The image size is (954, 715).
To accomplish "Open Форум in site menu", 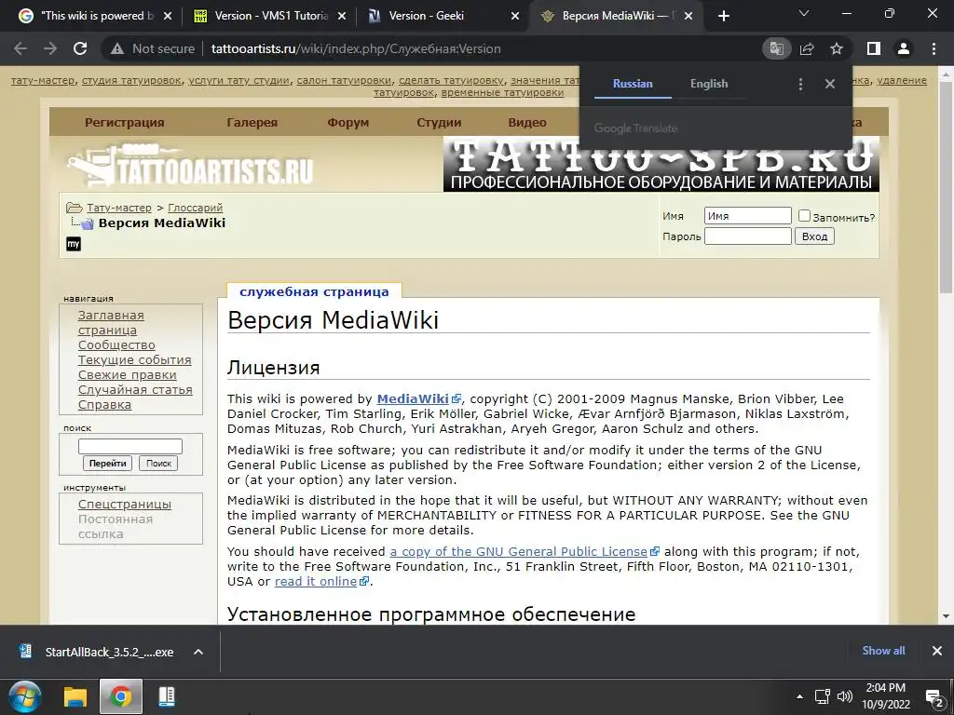I will (x=348, y=122).
